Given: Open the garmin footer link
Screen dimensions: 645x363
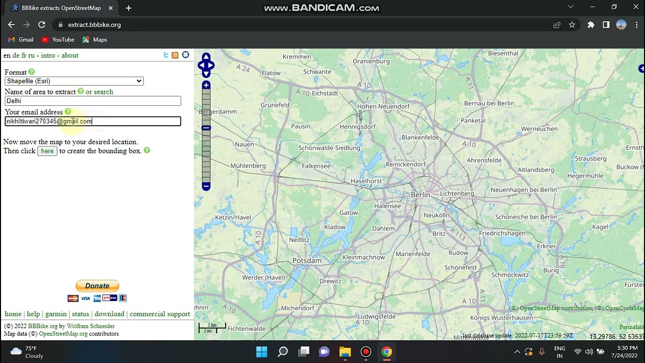Looking at the screenshot, I should [56, 314].
